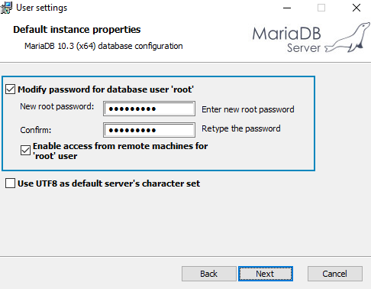The height and width of the screenshot is (289, 371).
Task: Continue the installation with Next
Action: (266, 274)
